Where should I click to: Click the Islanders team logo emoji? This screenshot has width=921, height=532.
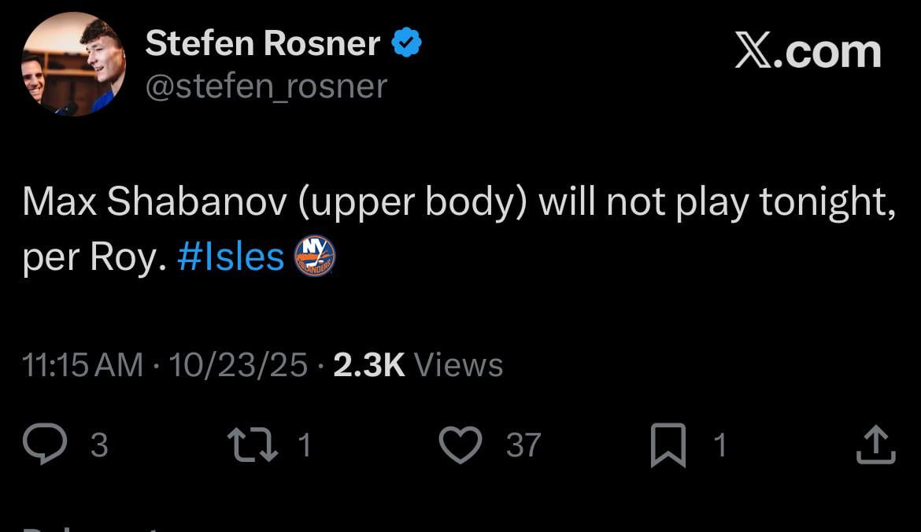tap(314, 255)
